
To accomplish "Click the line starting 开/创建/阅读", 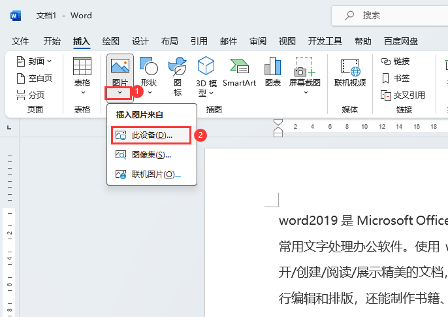I will click(363, 273).
